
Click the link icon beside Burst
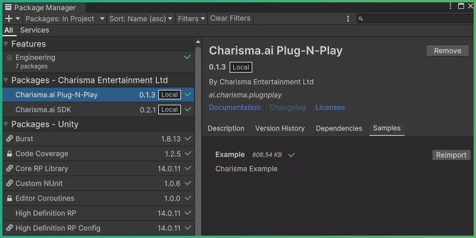pyautogui.click(x=9, y=139)
